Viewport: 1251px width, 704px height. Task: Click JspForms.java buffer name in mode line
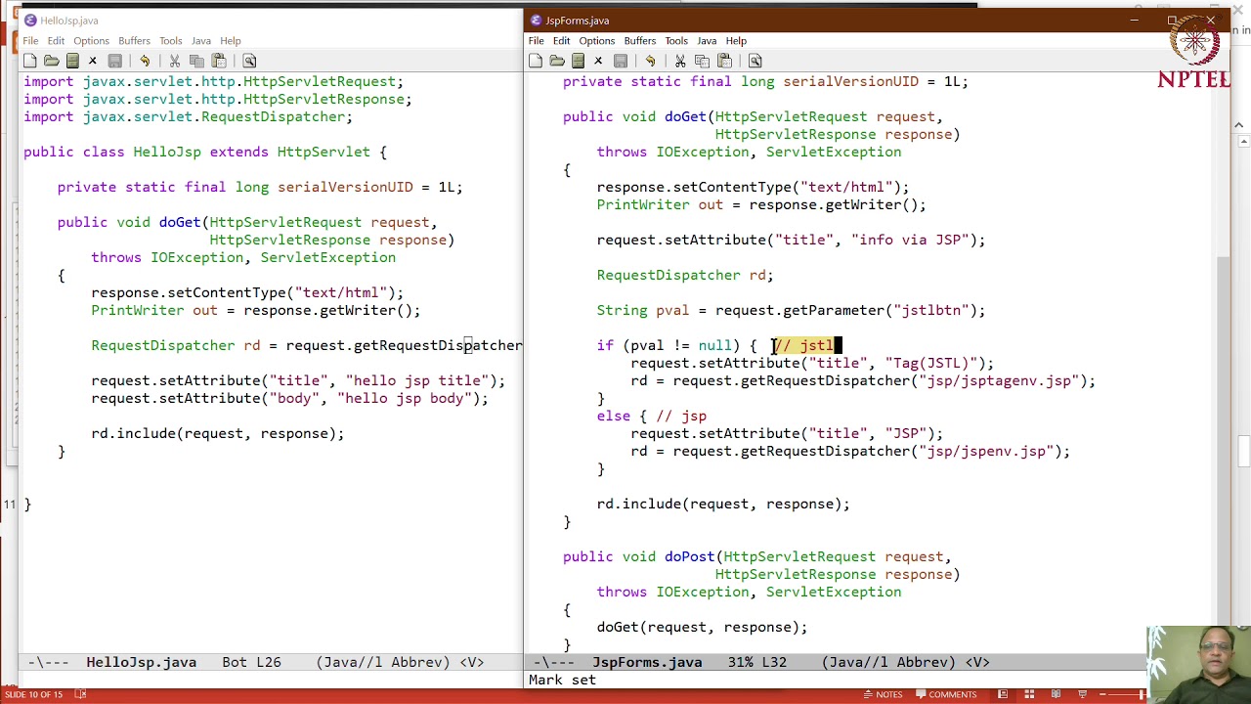tap(647, 662)
